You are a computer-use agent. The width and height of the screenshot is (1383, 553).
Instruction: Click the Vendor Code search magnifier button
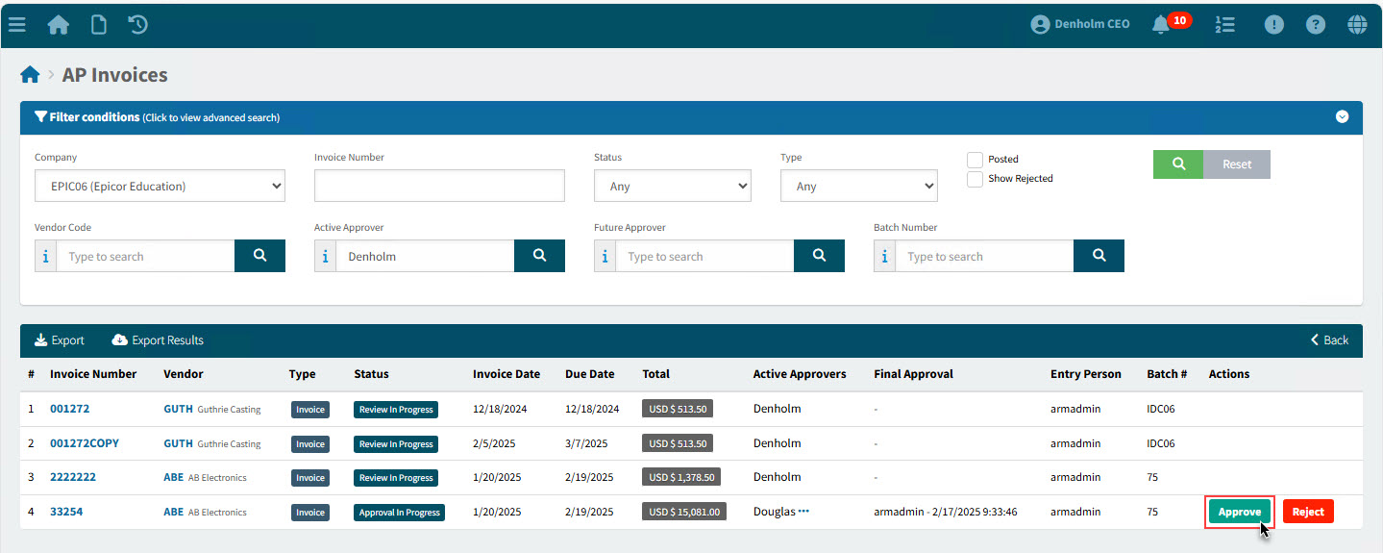pyautogui.click(x=259, y=256)
